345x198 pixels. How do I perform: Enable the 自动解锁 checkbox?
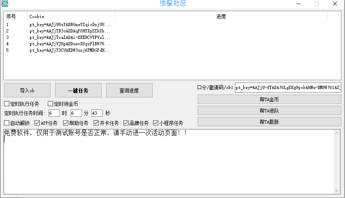pyautogui.click(x=6, y=123)
